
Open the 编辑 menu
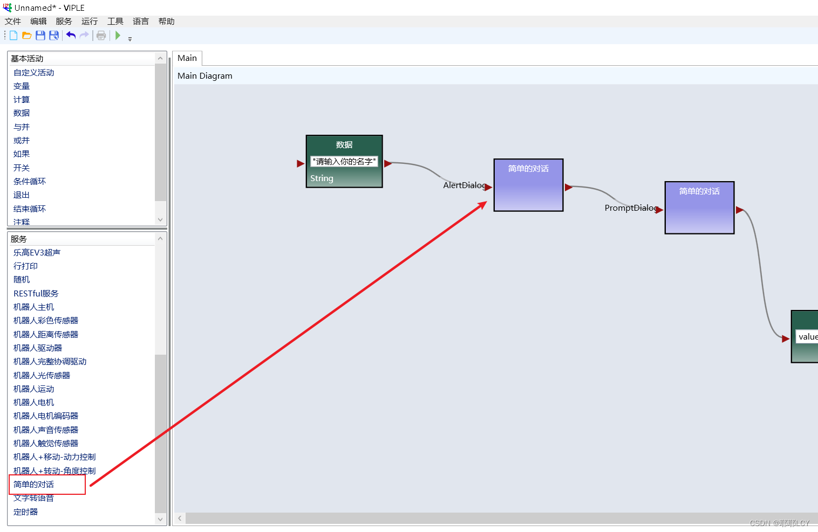(x=38, y=22)
